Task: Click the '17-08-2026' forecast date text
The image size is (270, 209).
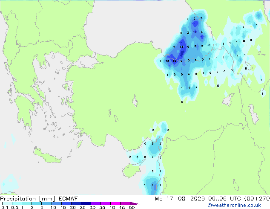Action: pos(185,199)
